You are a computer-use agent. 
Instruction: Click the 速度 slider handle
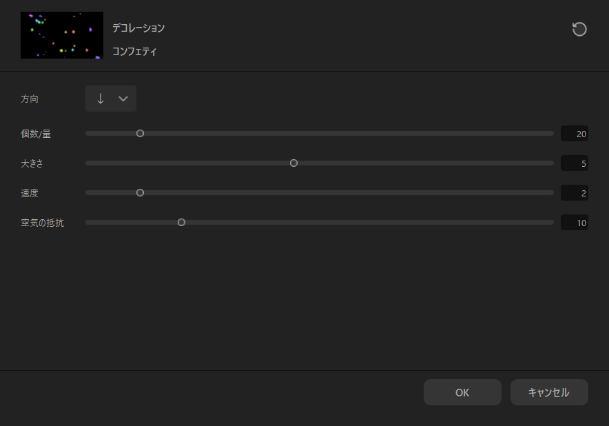coord(141,193)
